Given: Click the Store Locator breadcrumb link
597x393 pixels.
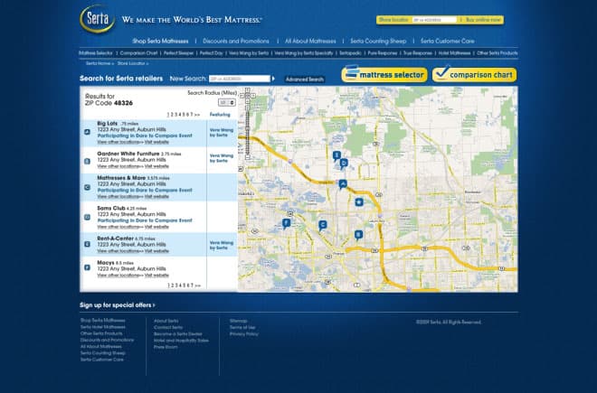Looking at the screenshot, I should (x=133, y=63).
